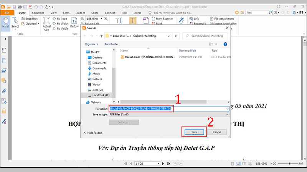Click the Actual Size icon
307x172 pixels.
click(x=46, y=24)
